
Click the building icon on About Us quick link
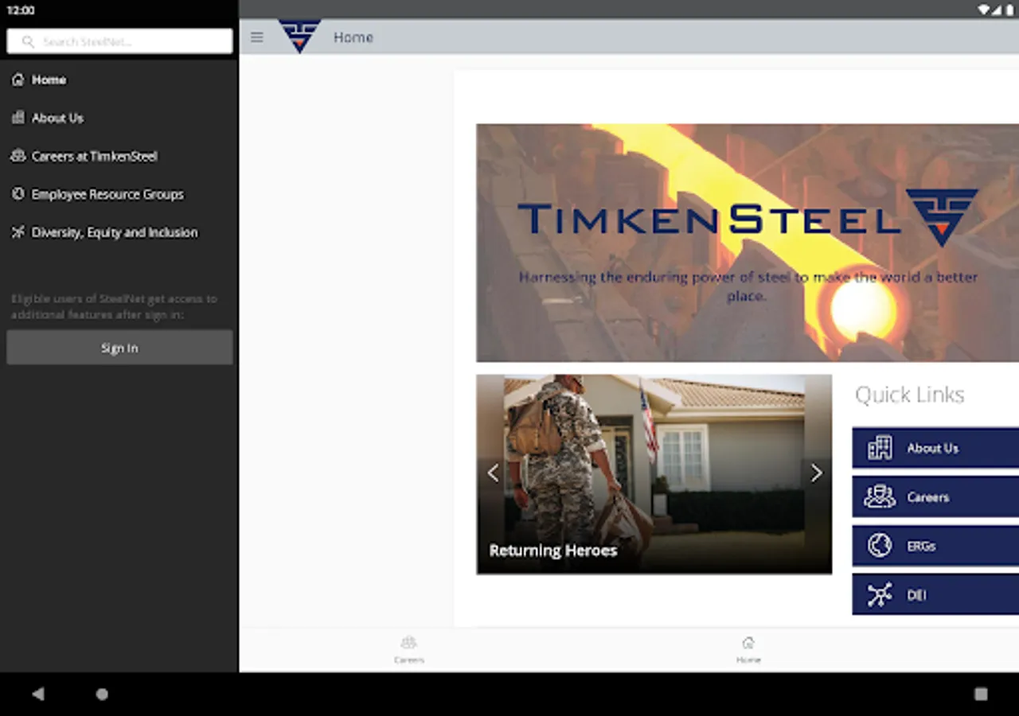[x=880, y=448]
